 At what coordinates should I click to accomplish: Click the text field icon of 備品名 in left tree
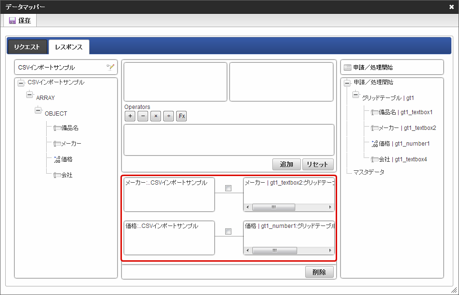click(x=57, y=128)
